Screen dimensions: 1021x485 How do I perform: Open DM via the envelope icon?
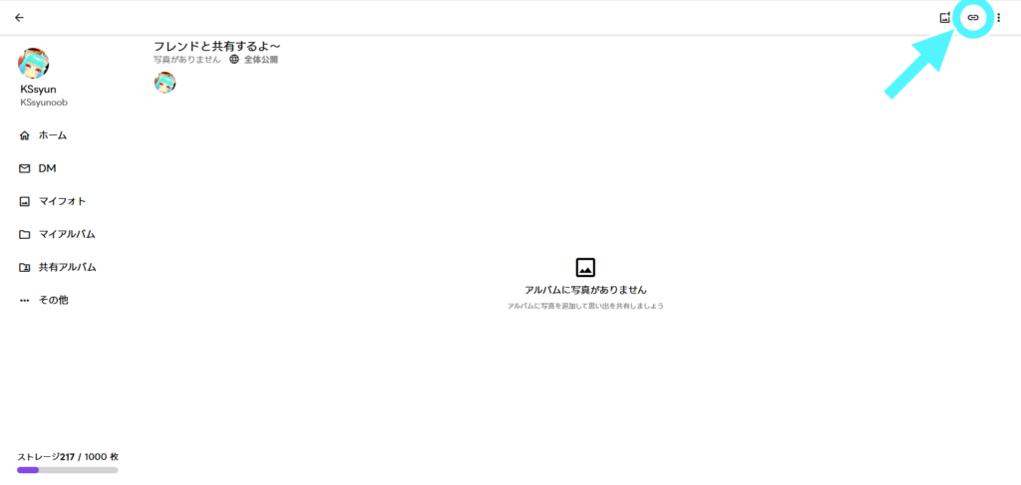point(25,168)
